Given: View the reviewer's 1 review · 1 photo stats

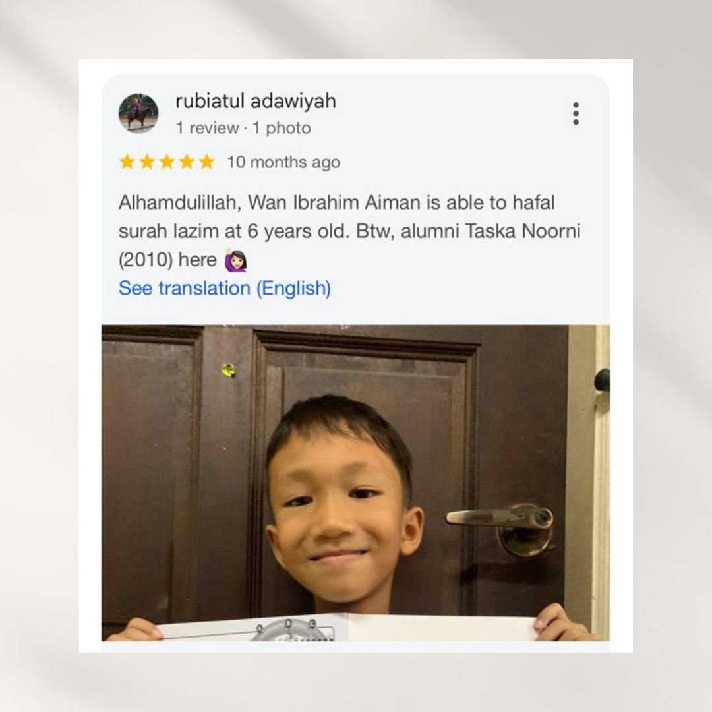Looking at the screenshot, I should 243,128.
